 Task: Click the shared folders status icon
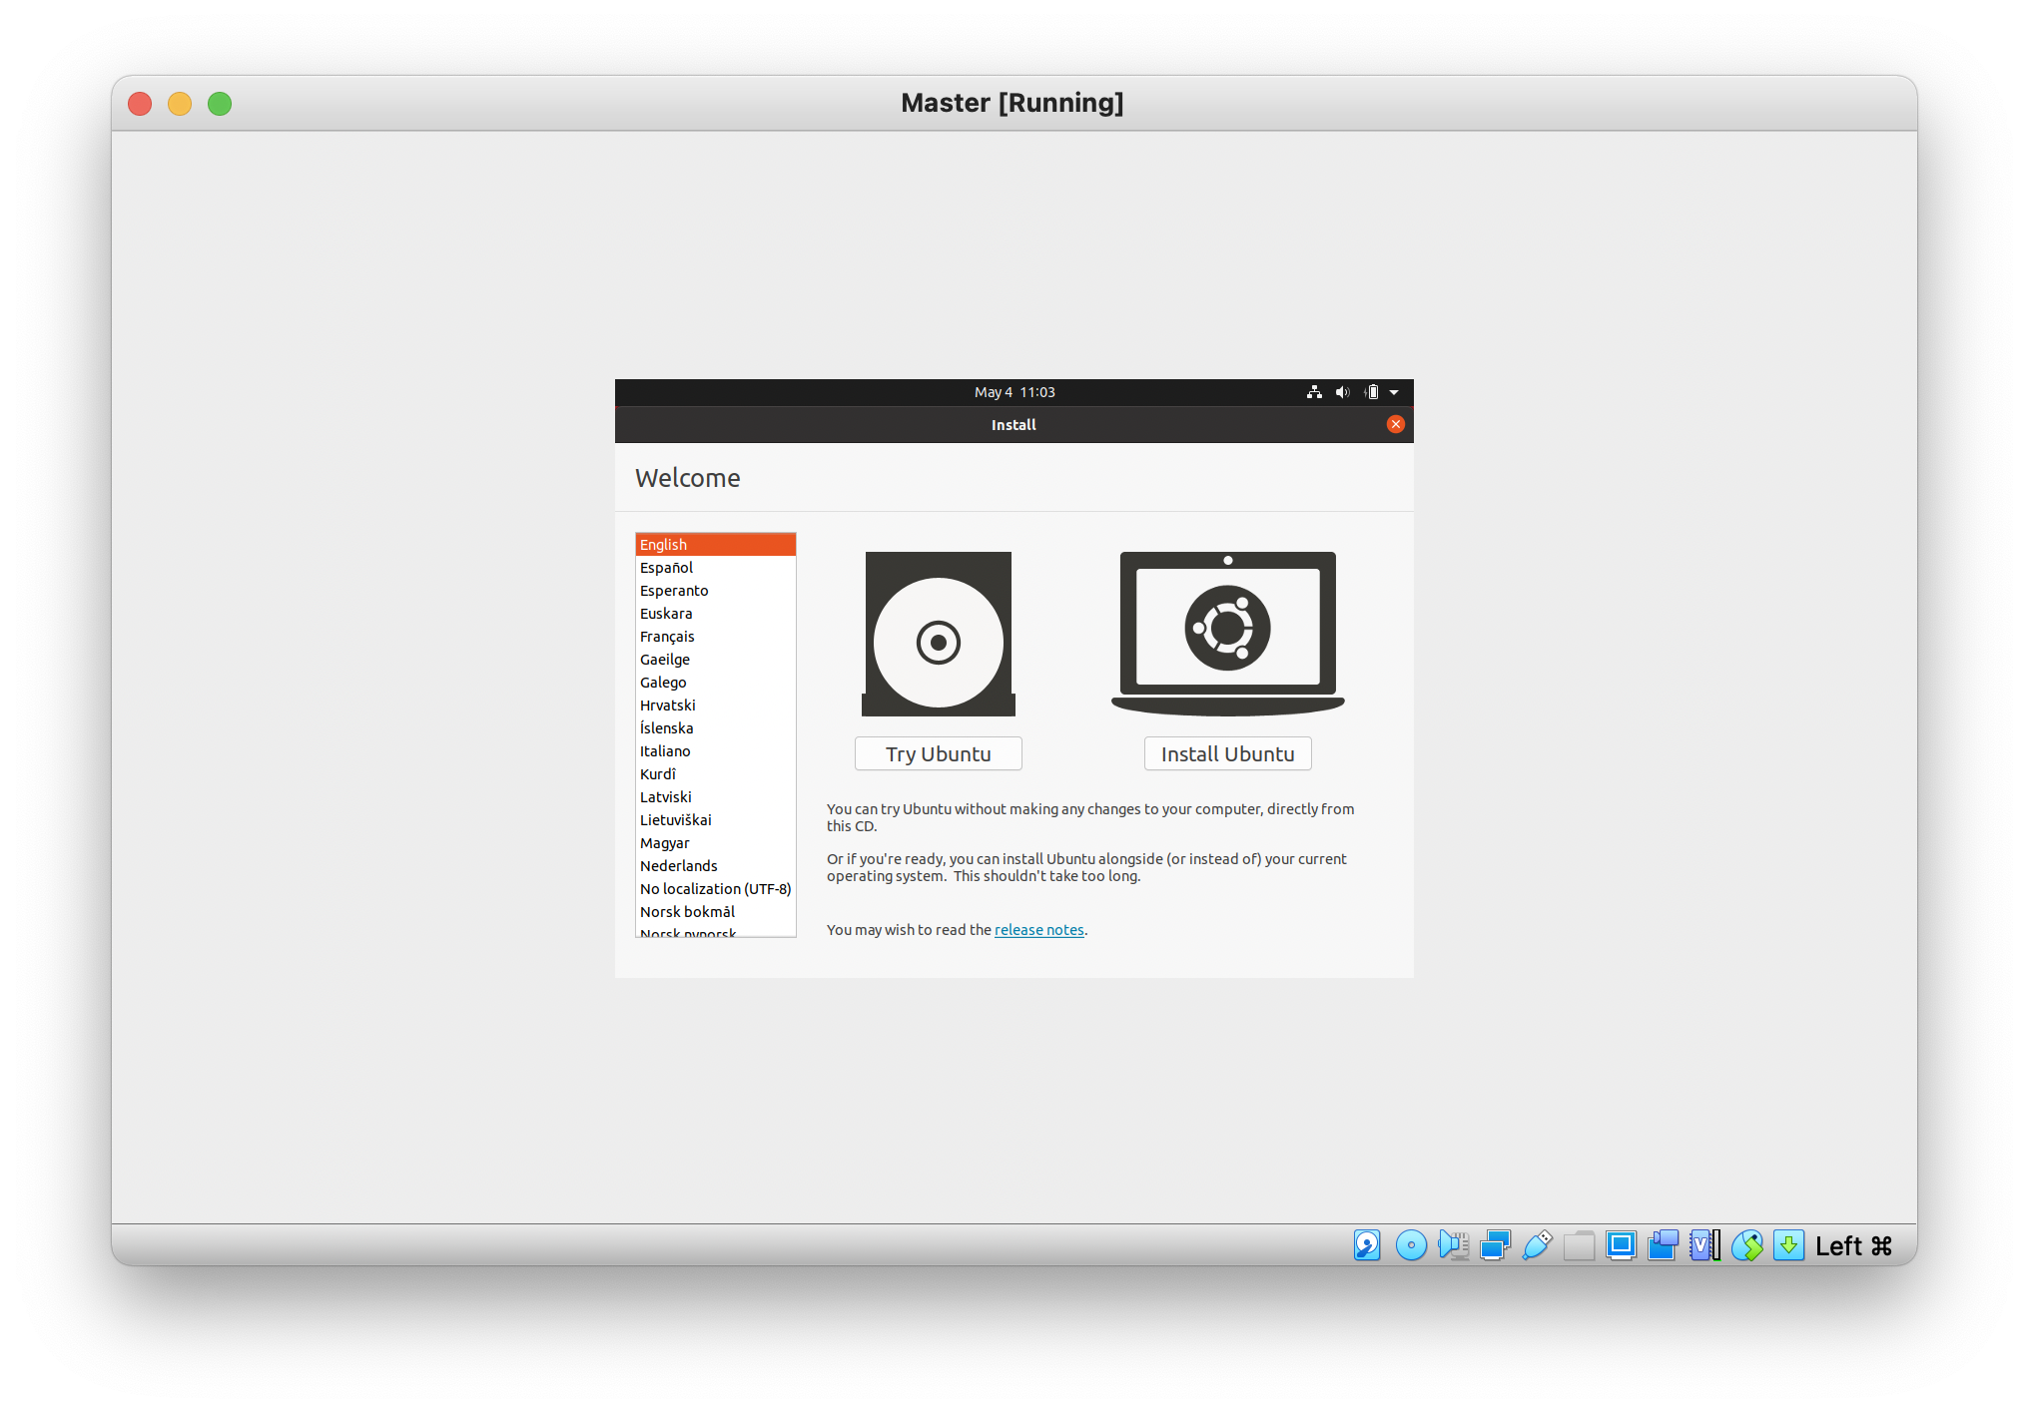[1579, 1245]
